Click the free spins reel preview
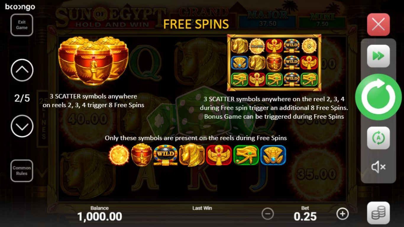The width and height of the screenshot is (404, 227). tap(274, 63)
